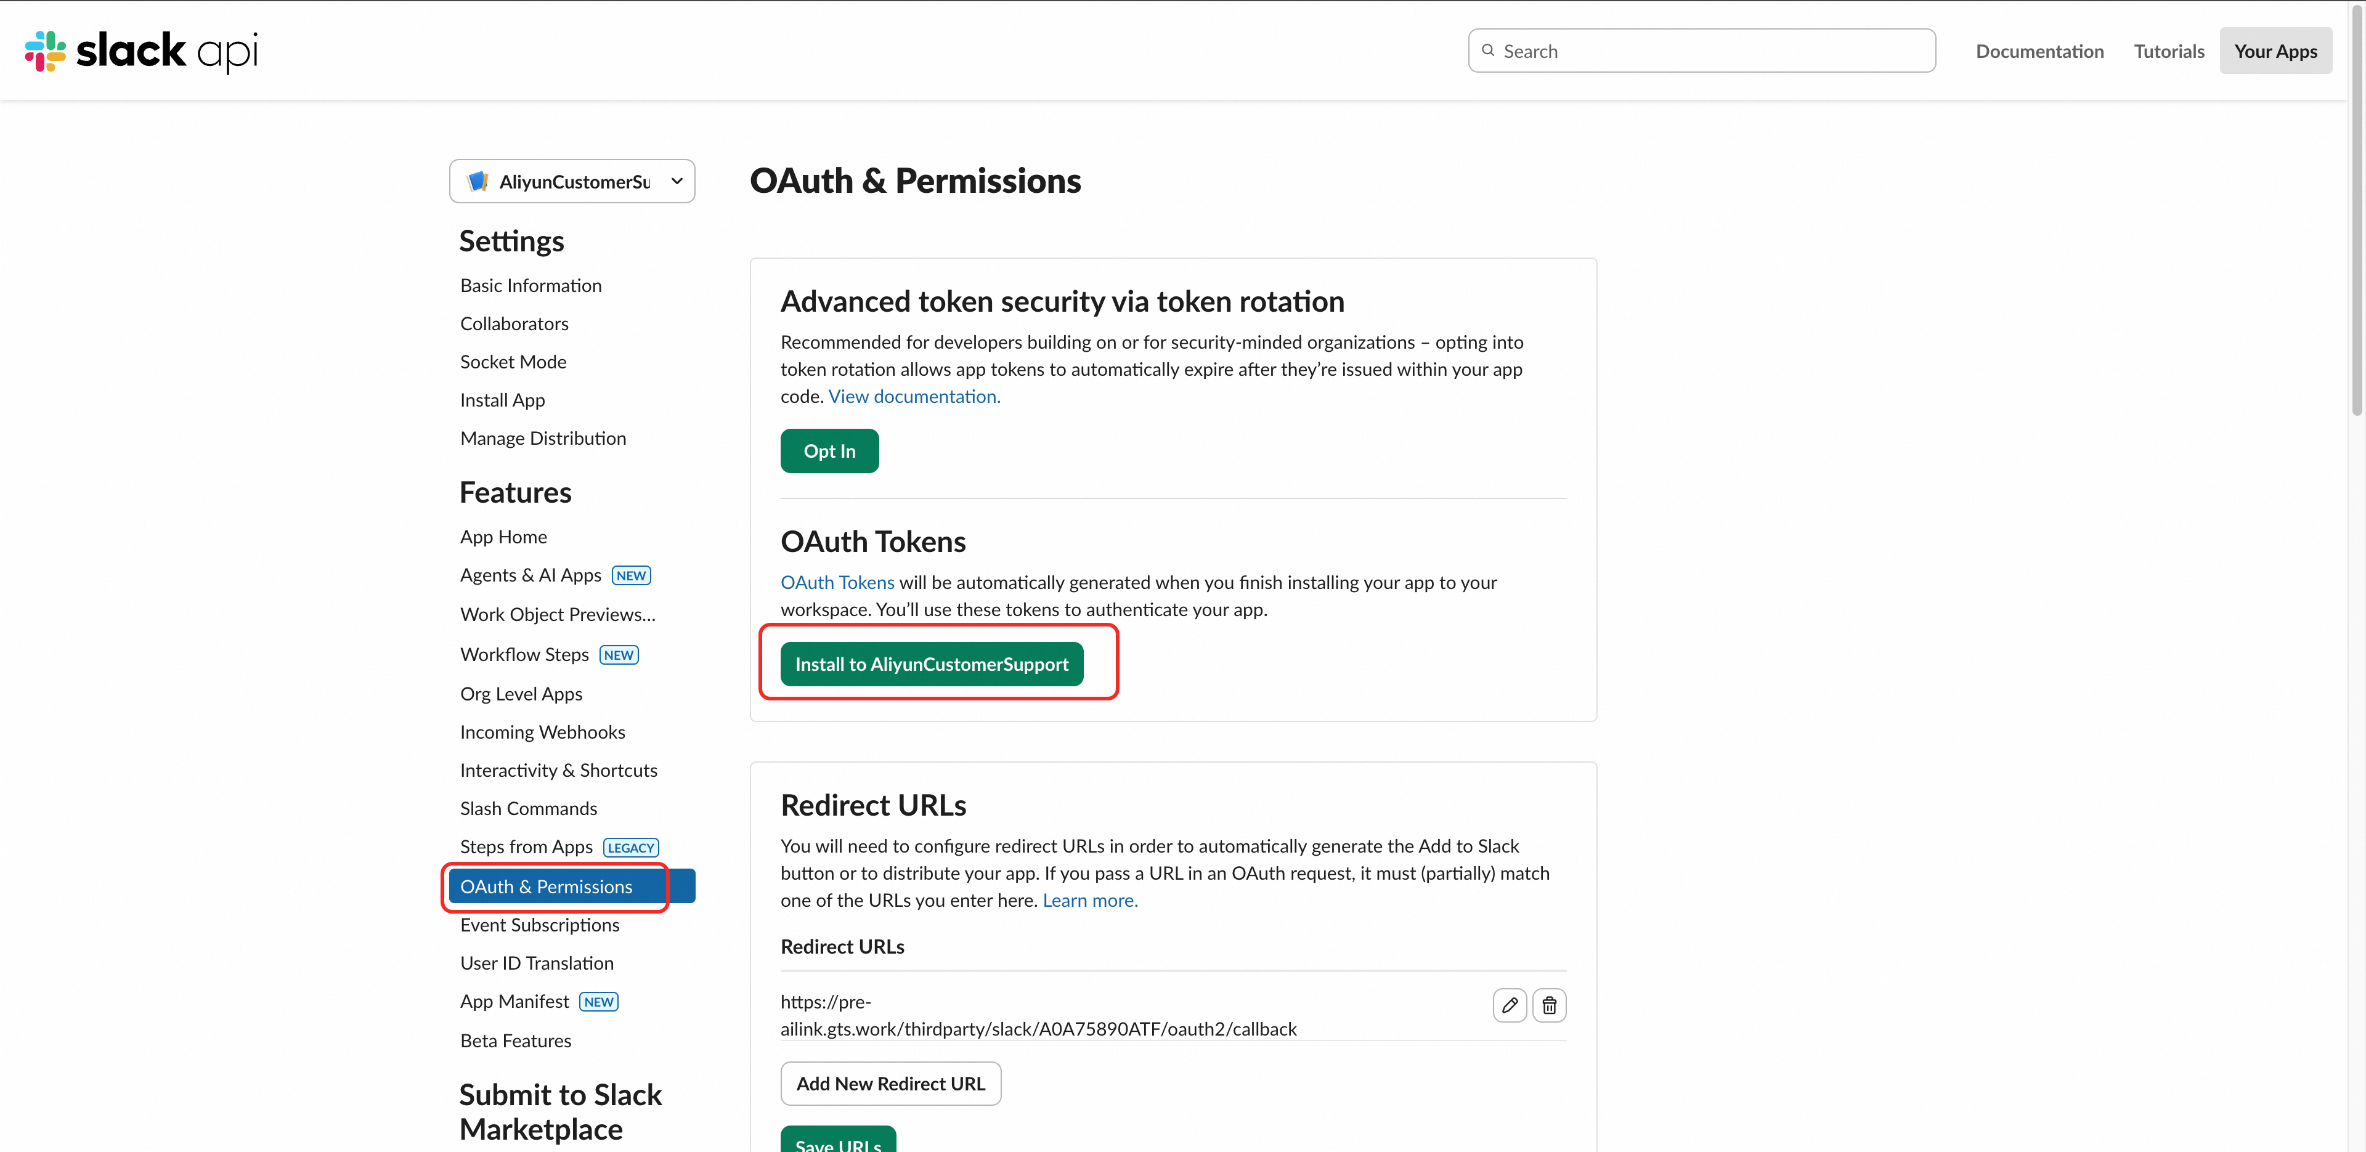The image size is (2366, 1152).
Task: Click the OAuth & Permissions page heading
Action: point(915,181)
